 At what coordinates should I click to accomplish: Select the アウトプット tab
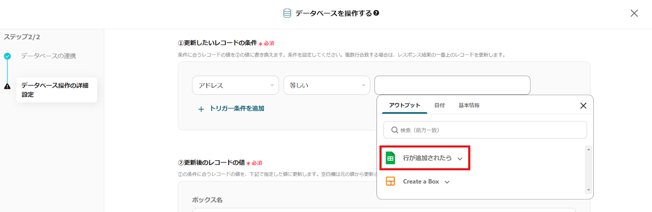pos(404,105)
